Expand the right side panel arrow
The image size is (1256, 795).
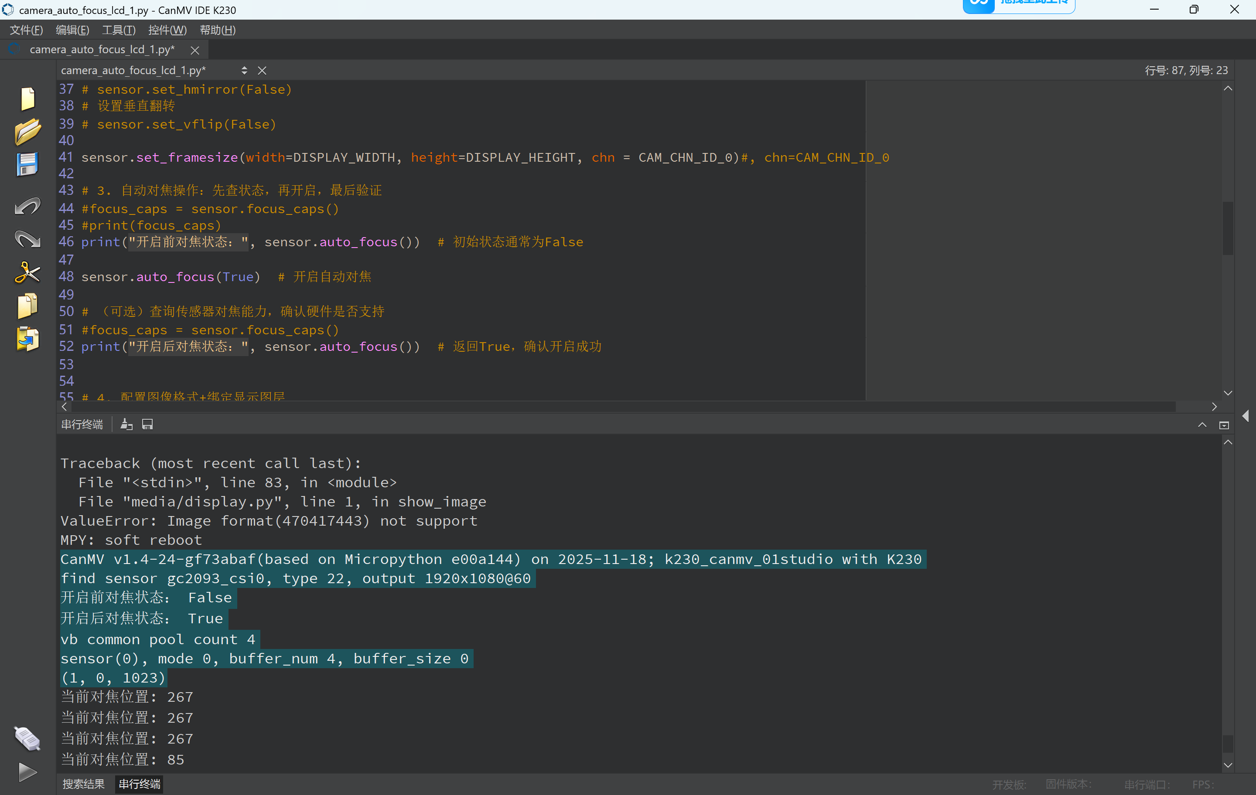(1246, 415)
